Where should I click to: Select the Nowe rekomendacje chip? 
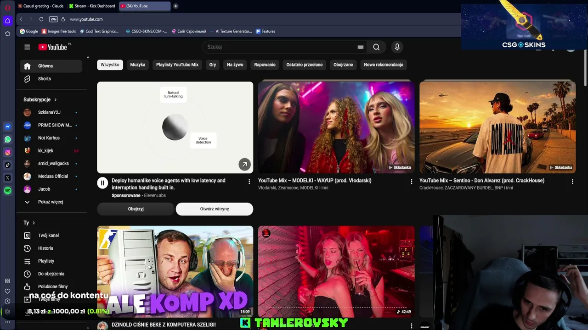point(384,65)
